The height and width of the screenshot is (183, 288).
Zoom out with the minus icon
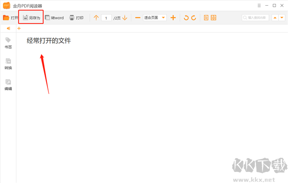point(138,18)
